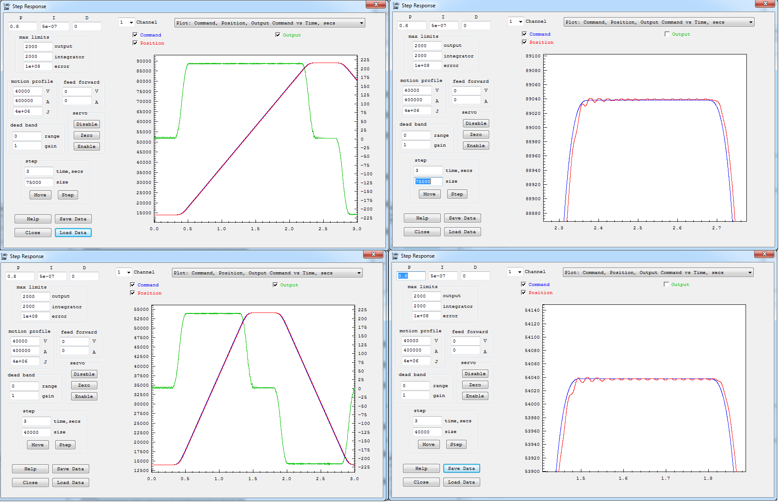779x502 pixels.
Task: Click step size field in top-right window
Action: pyautogui.click(x=428, y=182)
